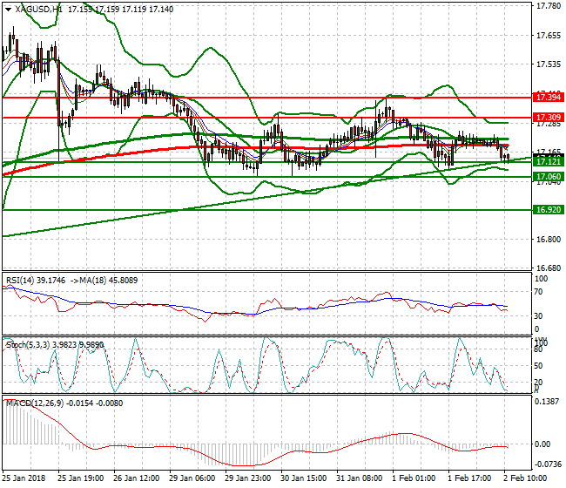Select the Stoch(5,3,3) indicator label
Image resolution: width=566 pixels, height=488 pixels.
28,345
